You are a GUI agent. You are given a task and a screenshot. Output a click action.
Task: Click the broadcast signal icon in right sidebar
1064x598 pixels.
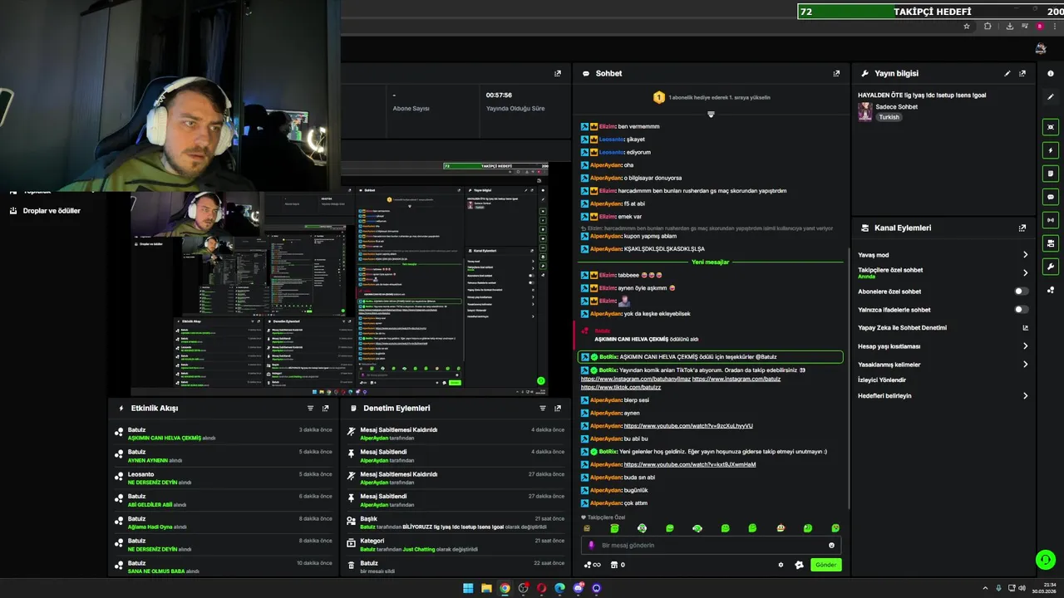[1051, 220]
